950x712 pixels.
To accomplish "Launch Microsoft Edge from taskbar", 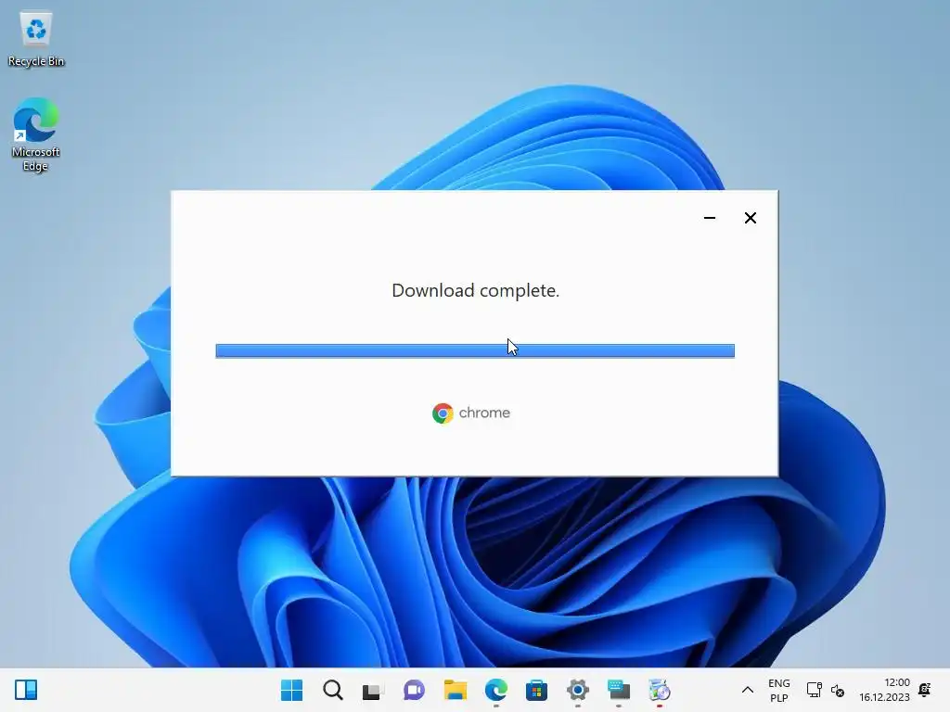I will tap(495, 690).
